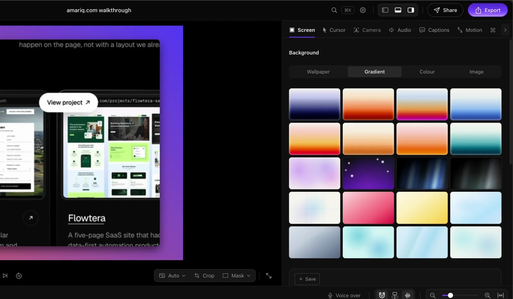513x299 pixels.
Task: Open the Camera tab
Action: click(367, 30)
